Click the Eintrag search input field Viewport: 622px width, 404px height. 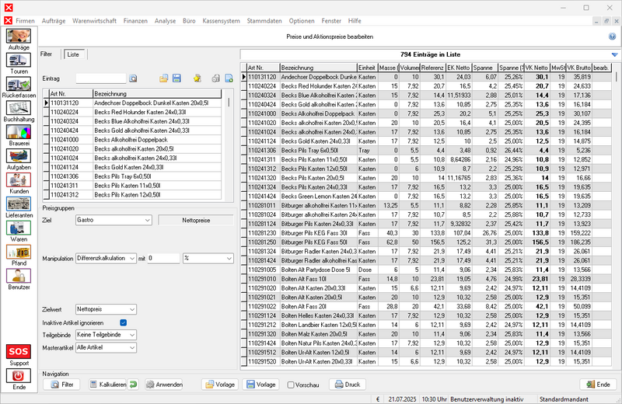100,78
